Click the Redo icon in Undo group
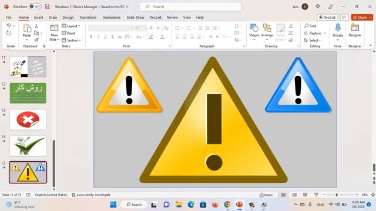Image resolution: width=376 pixels, height=211 pixels. (x=9, y=33)
